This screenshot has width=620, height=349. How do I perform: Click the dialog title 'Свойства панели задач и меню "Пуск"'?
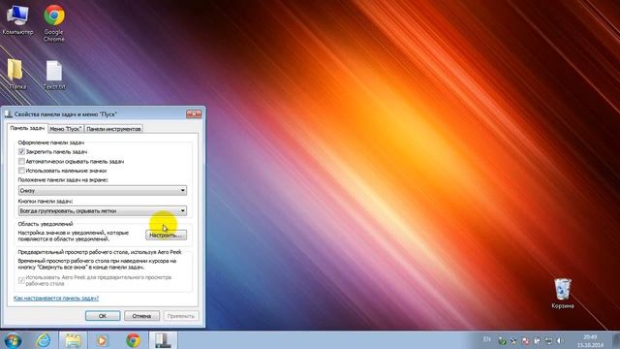coord(66,114)
